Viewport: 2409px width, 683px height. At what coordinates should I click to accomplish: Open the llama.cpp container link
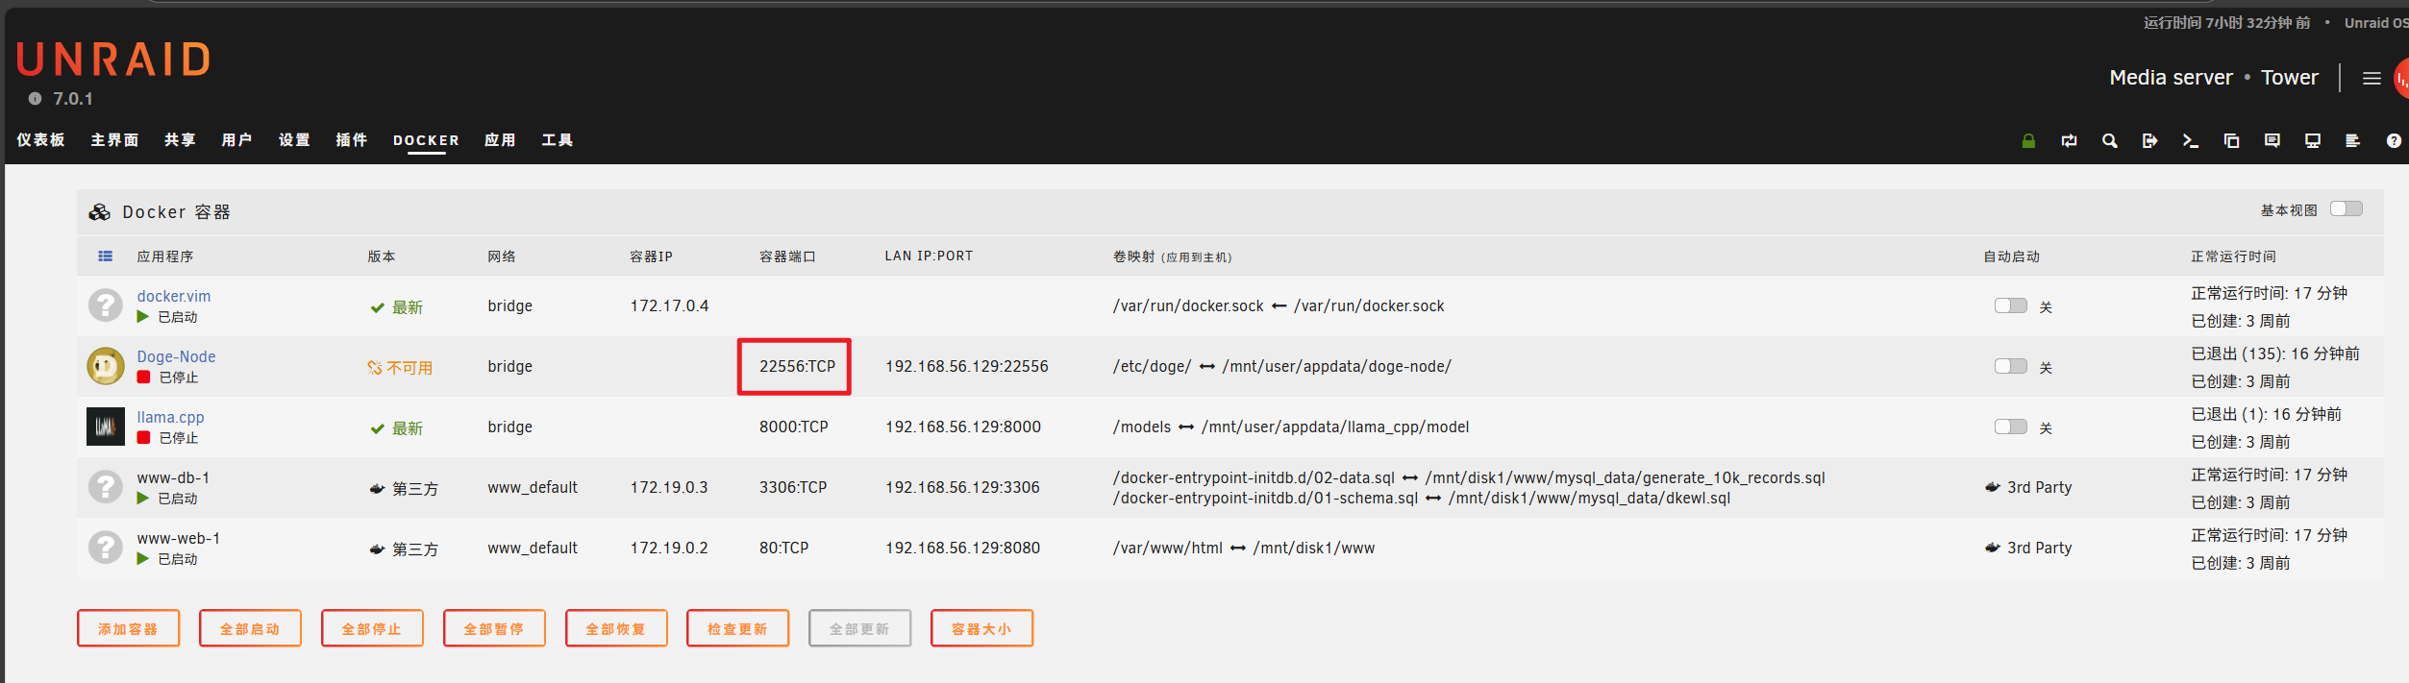170,417
